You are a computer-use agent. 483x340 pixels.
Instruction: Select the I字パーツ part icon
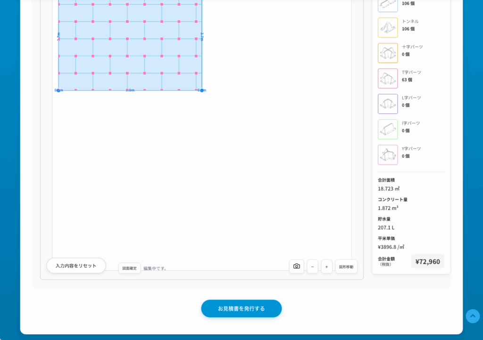click(x=387, y=129)
